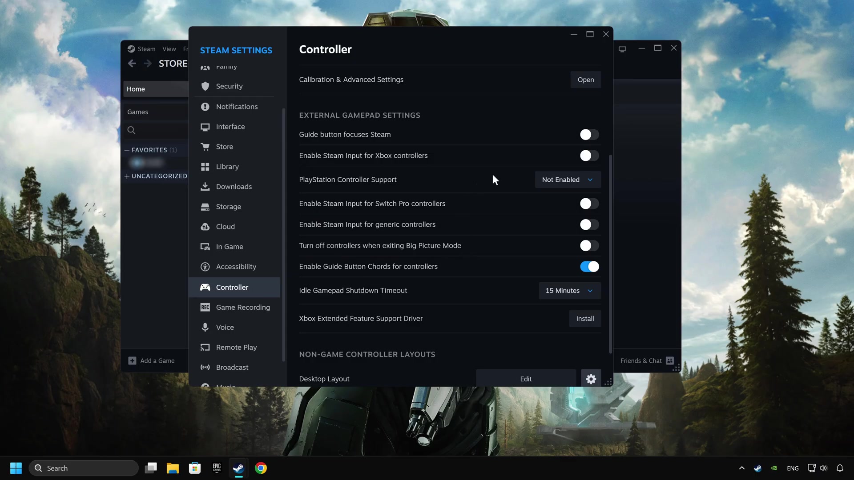Click STORE heading in Steam window
854x480 pixels.
[173, 64]
